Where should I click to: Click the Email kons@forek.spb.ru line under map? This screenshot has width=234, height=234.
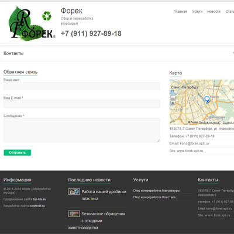(189, 143)
